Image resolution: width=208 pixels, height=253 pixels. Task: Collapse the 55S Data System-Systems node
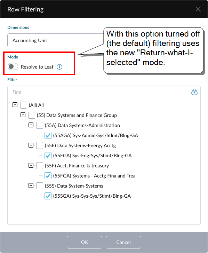point(31,185)
